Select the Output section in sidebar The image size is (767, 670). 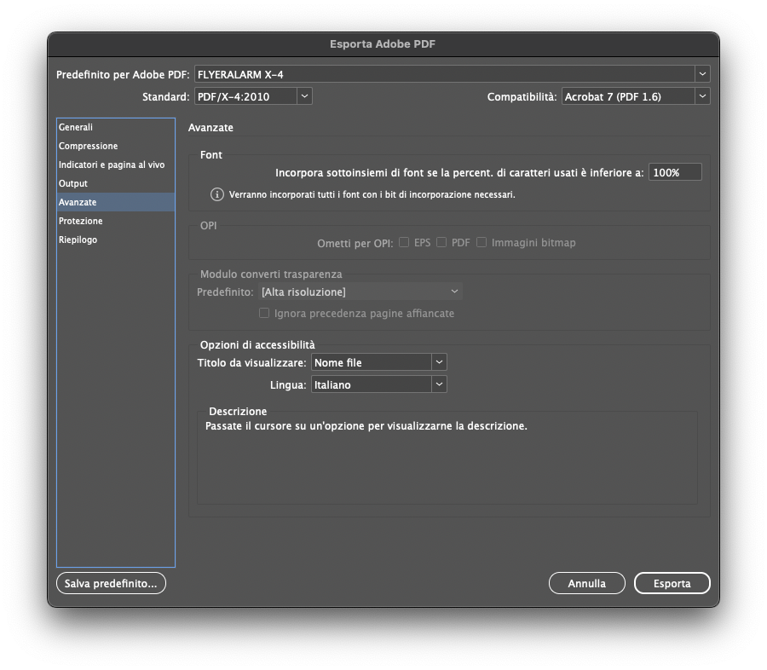click(x=73, y=183)
